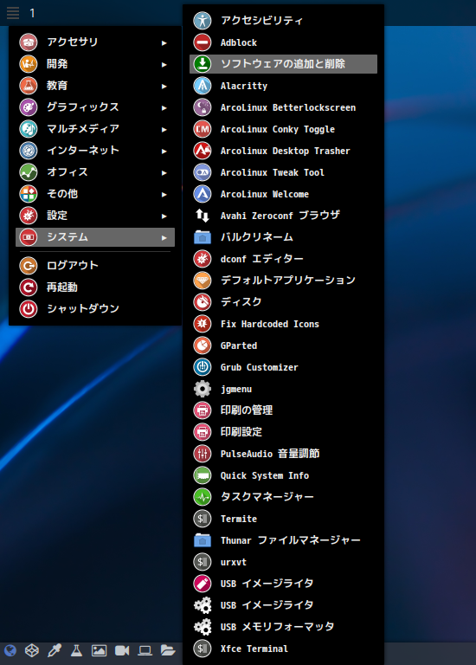Click the アクセサリ category icon
The width and height of the screenshot is (476, 665).
point(29,42)
